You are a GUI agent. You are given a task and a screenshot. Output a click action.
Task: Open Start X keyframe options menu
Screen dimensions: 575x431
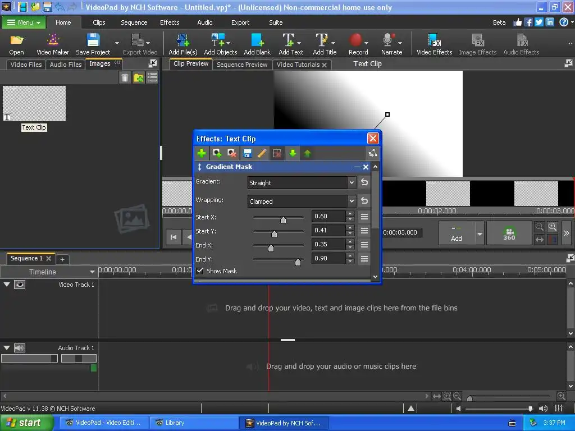pos(364,217)
